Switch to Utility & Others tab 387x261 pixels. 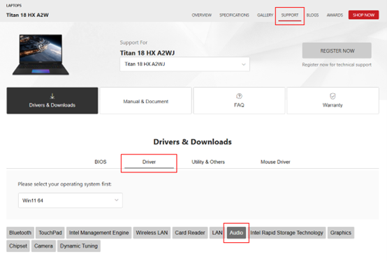208,162
